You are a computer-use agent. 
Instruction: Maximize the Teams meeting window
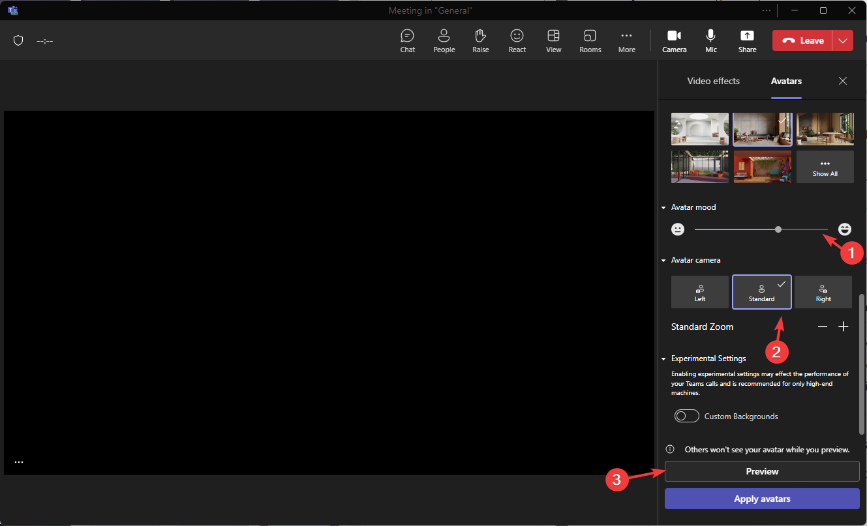click(x=823, y=10)
